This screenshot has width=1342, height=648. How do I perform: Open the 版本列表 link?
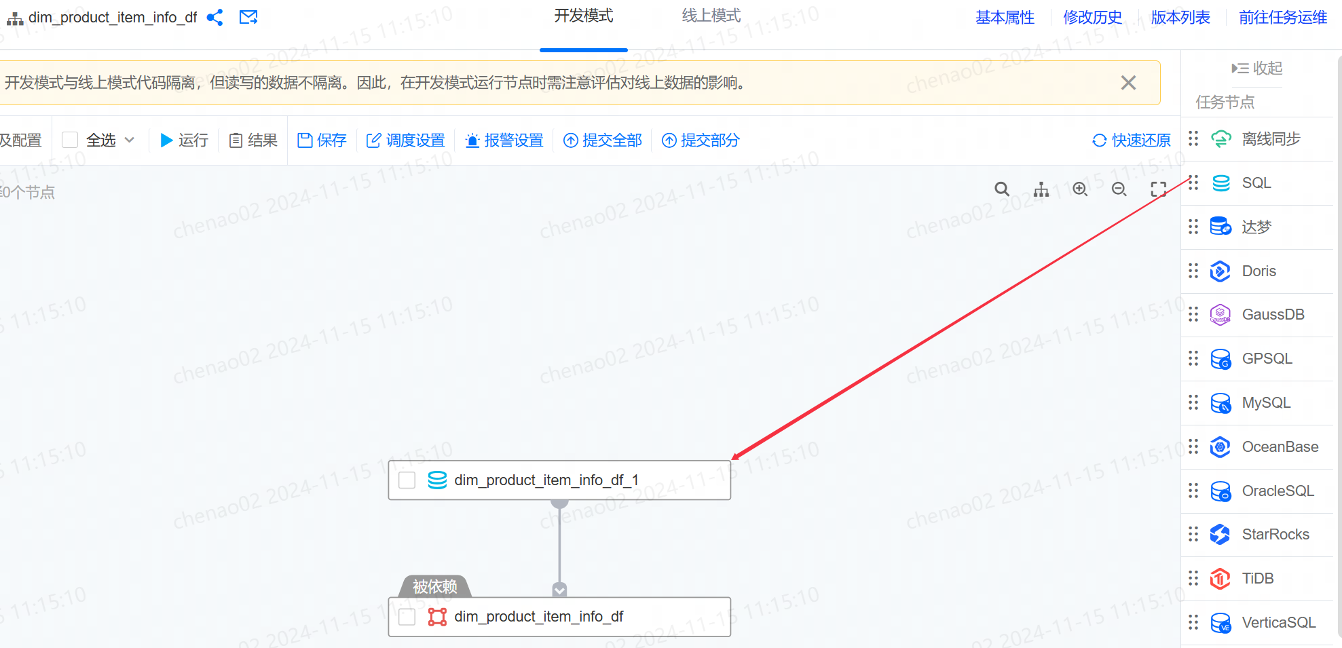(1180, 18)
